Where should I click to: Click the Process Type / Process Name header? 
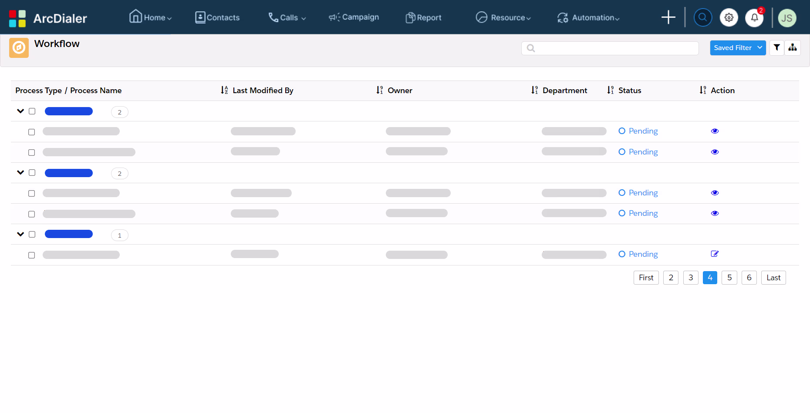click(x=68, y=90)
